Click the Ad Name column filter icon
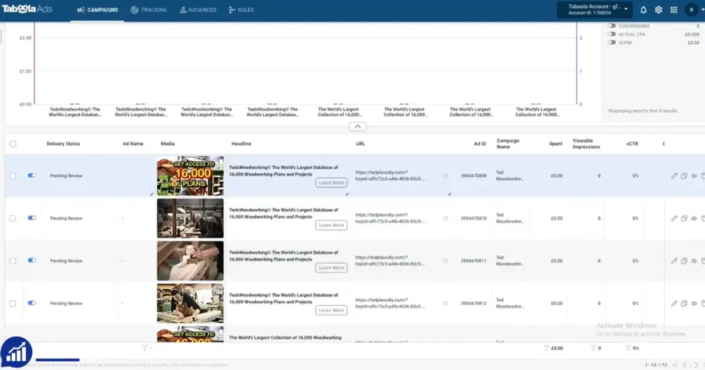Screen dimensions: 705x370 coord(145,348)
